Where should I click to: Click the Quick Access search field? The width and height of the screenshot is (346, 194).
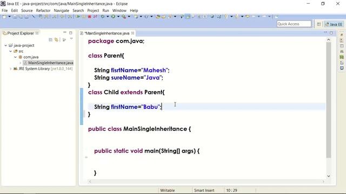294,24
